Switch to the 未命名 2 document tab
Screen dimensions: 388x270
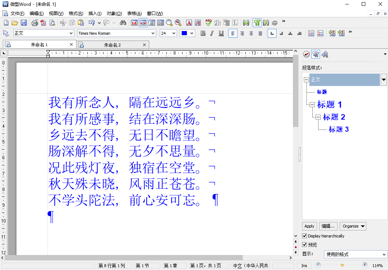tap(112, 45)
